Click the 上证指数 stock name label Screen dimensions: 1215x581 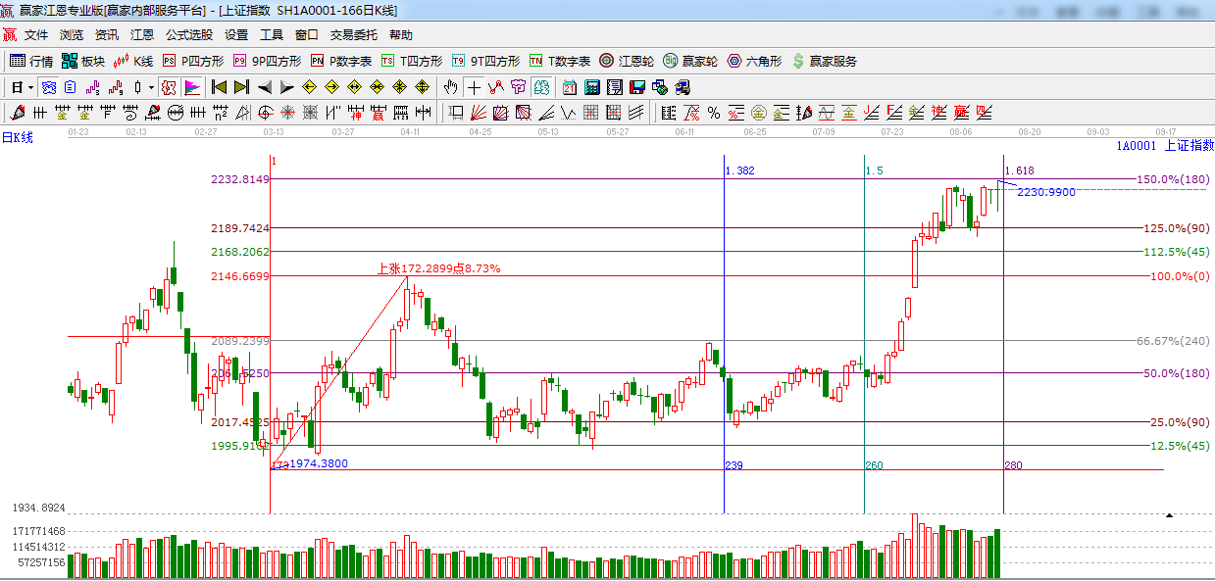click(1189, 145)
